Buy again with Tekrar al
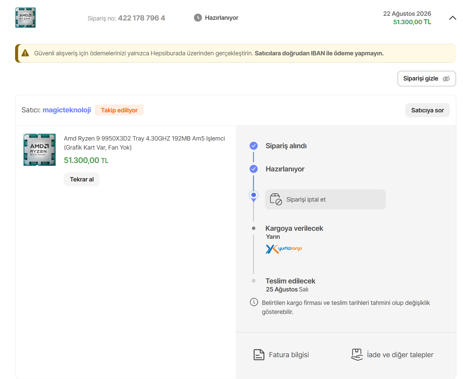The height and width of the screenshot is (379, 463). [x=82, y=179]
